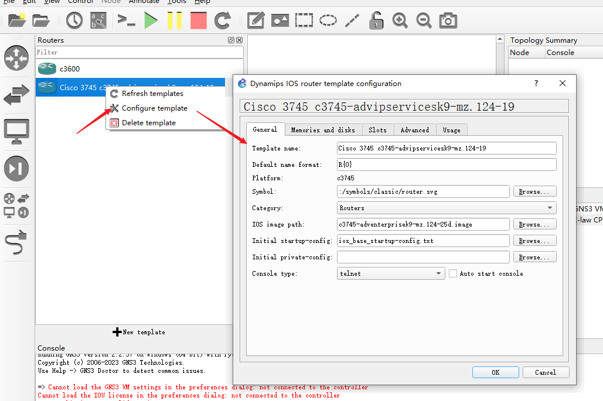603x401 pixels.
Task: Start all nodes with green play icon
Action: point(151,20)
